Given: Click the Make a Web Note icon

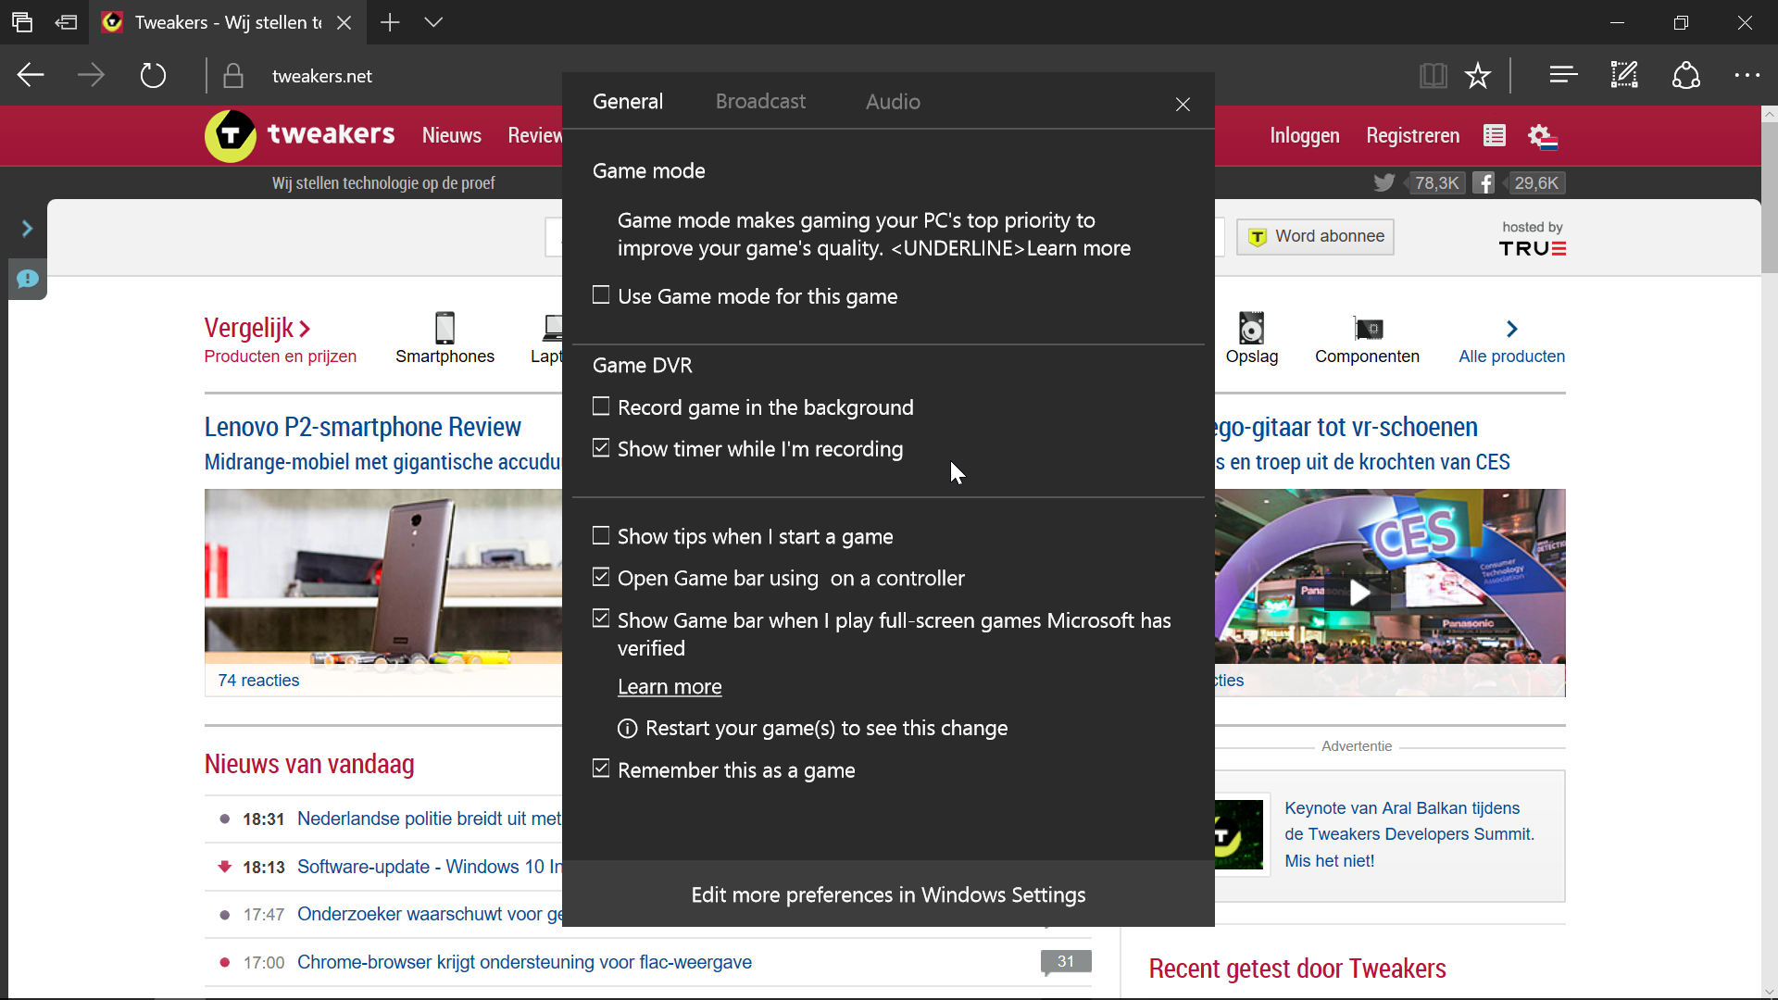Looking at the screenshot, I should [x=1624, y=75].
